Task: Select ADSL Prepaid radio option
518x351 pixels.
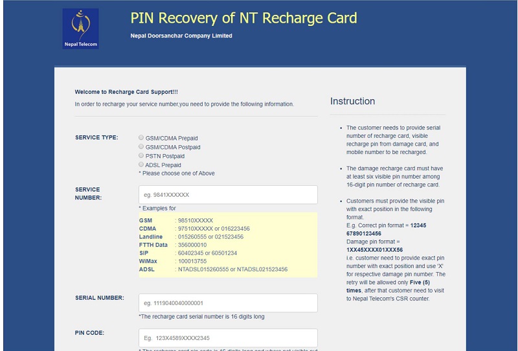Action: coord(141,164)
